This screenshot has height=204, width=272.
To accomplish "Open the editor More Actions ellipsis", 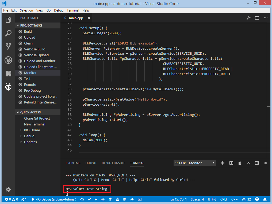I will pyautogui.click(x=266, y=18).
